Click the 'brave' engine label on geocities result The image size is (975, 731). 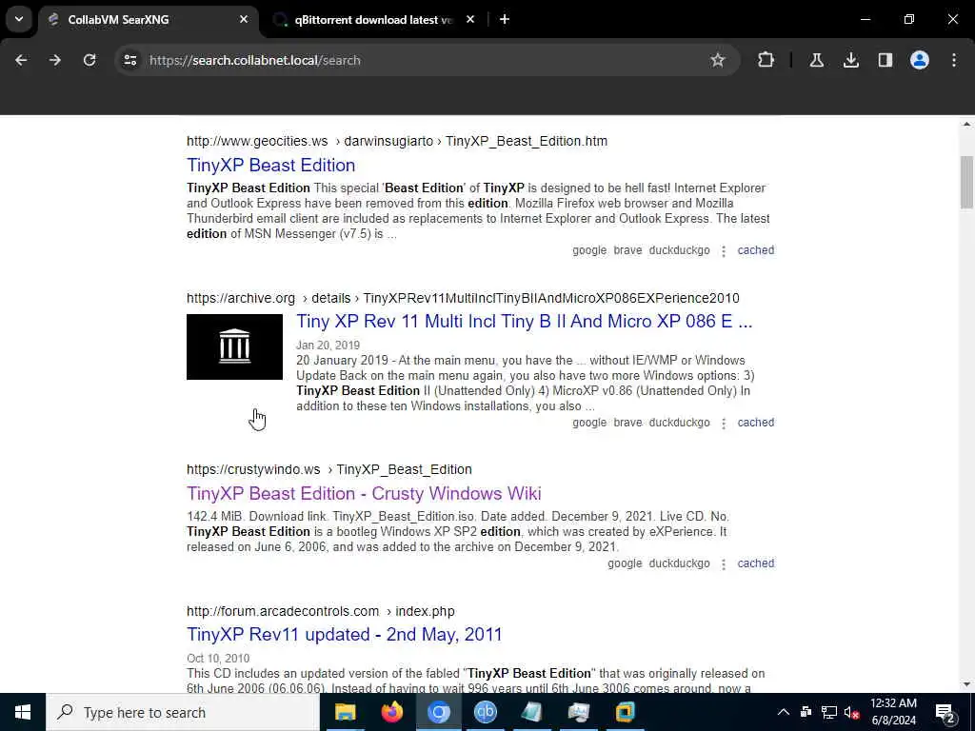(627, 250)
